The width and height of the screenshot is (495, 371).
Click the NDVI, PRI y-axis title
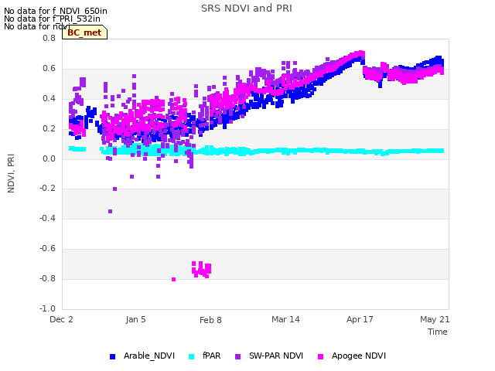11,173
